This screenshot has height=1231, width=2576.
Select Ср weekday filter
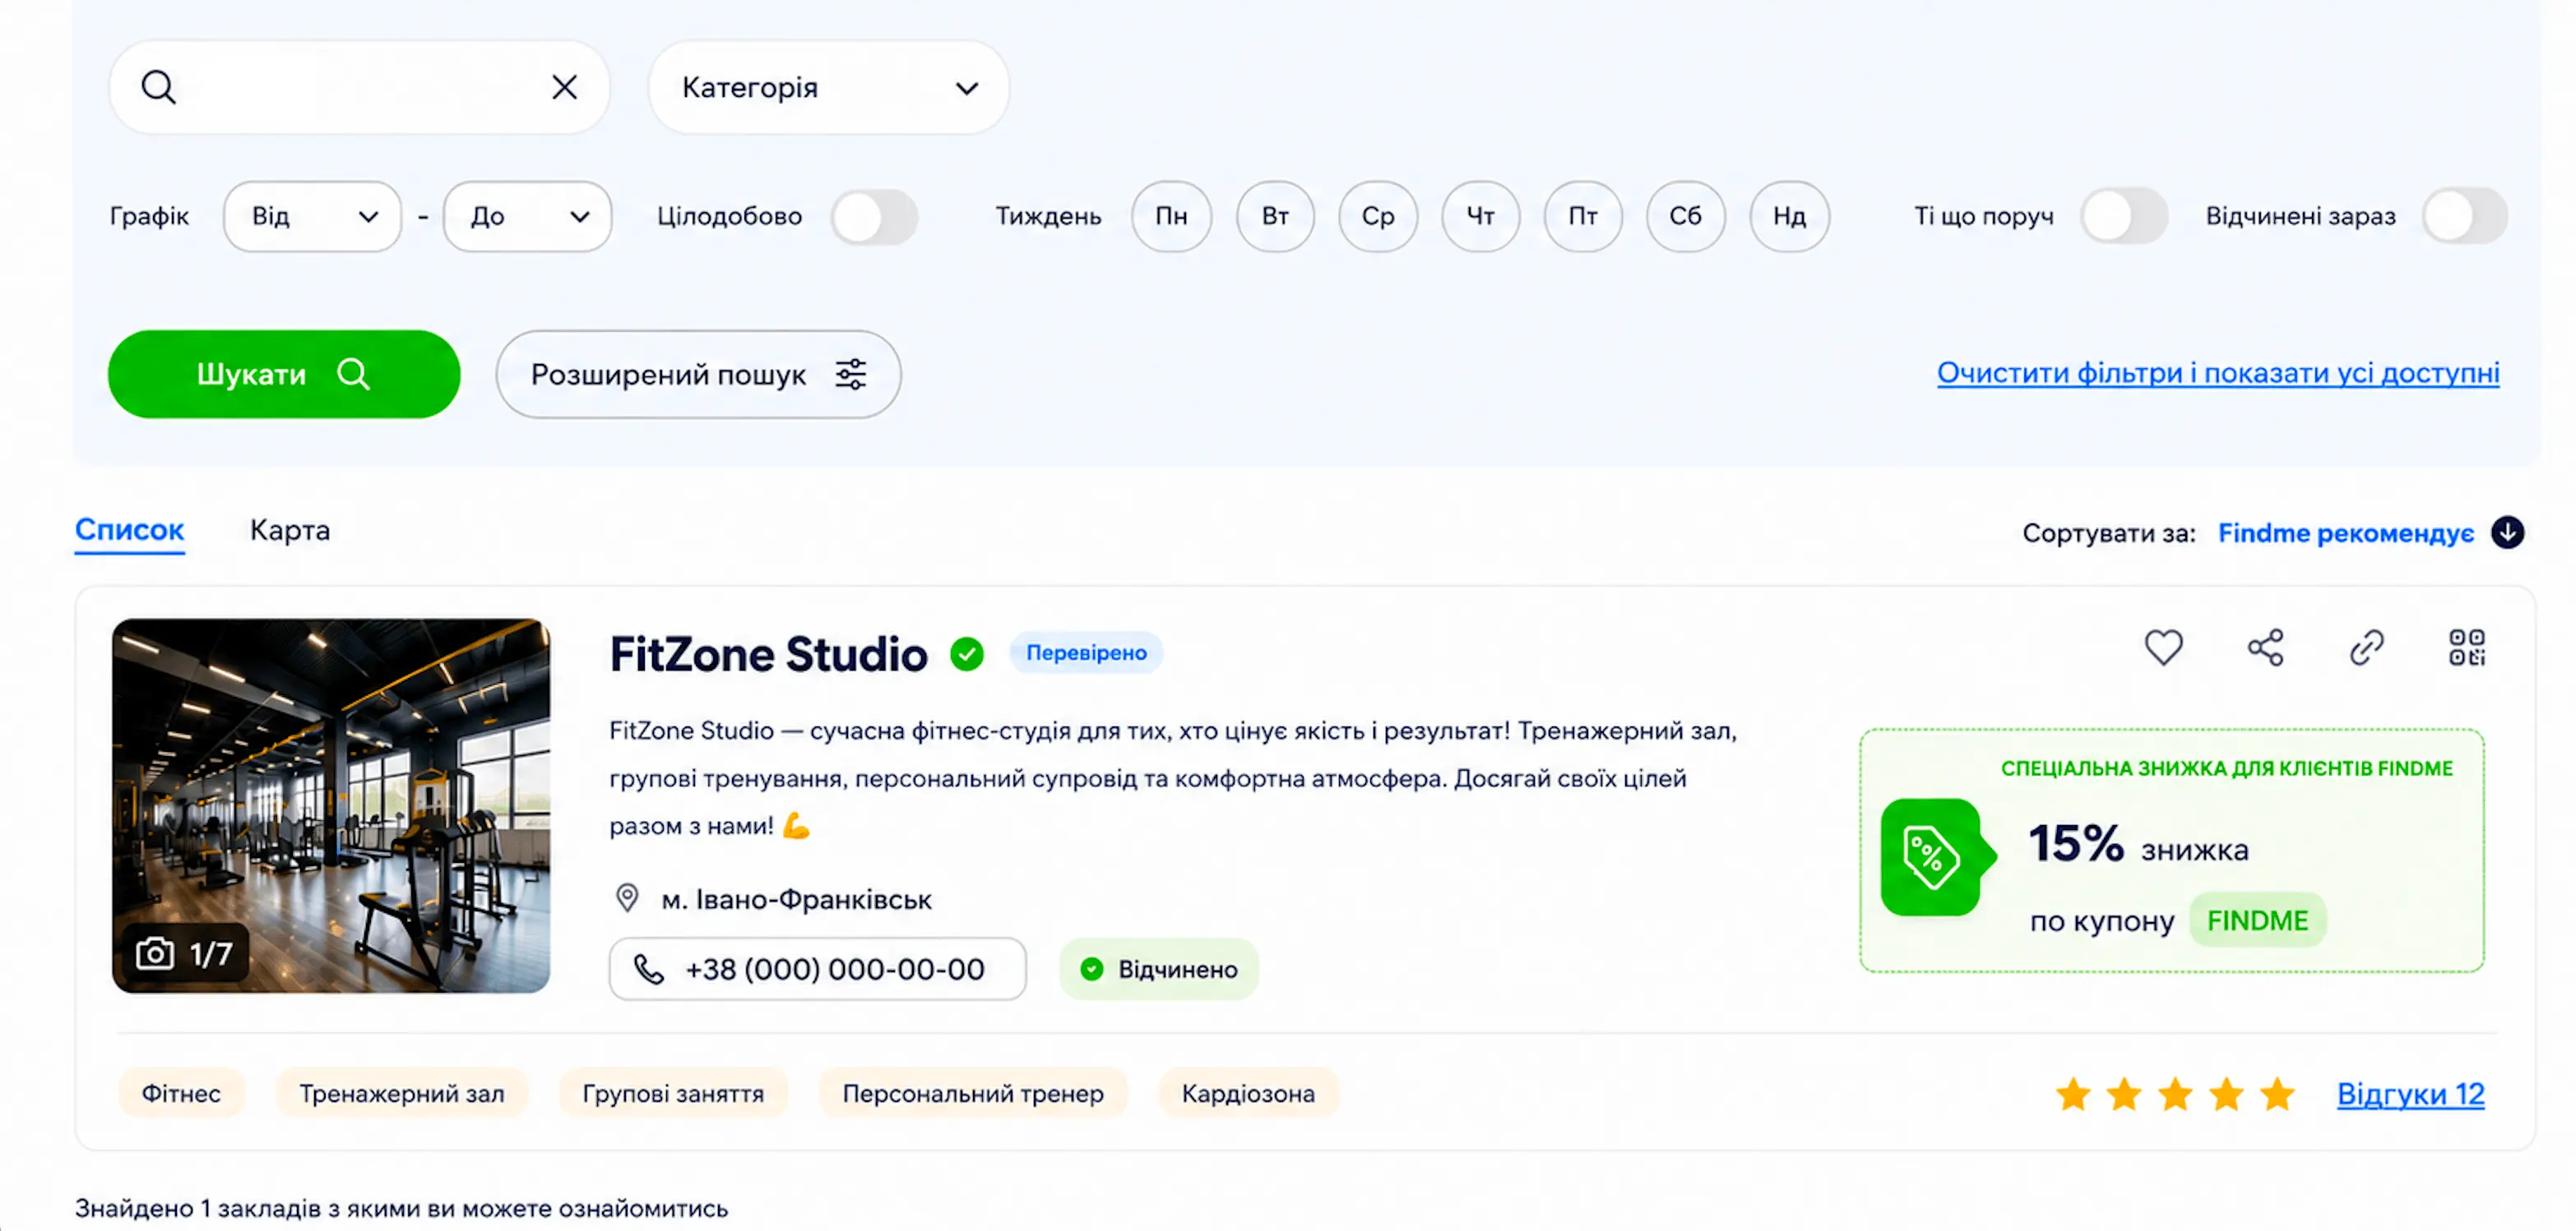[x=1378, y=216]
